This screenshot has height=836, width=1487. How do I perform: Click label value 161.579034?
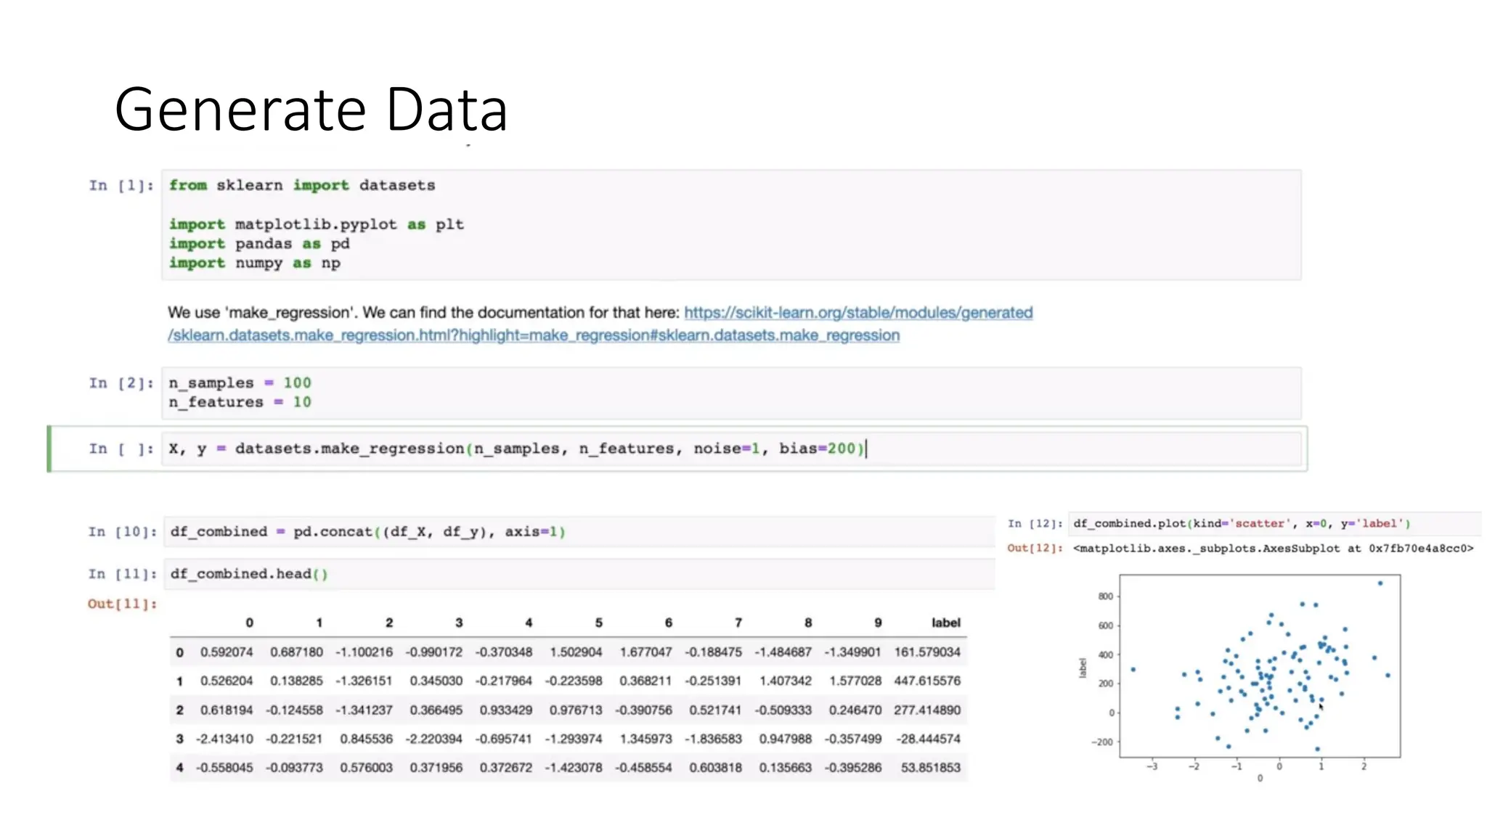point(927,652)
